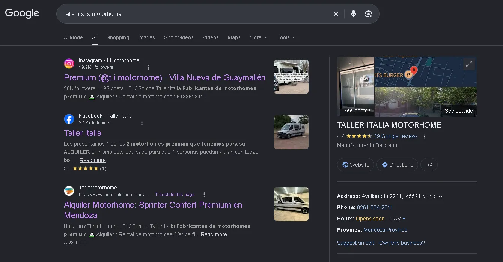This screenshot has width=503, height=262.
Task: Open Premium (@t.i.motorhome) Instagram result
Action: click(164, 77)
